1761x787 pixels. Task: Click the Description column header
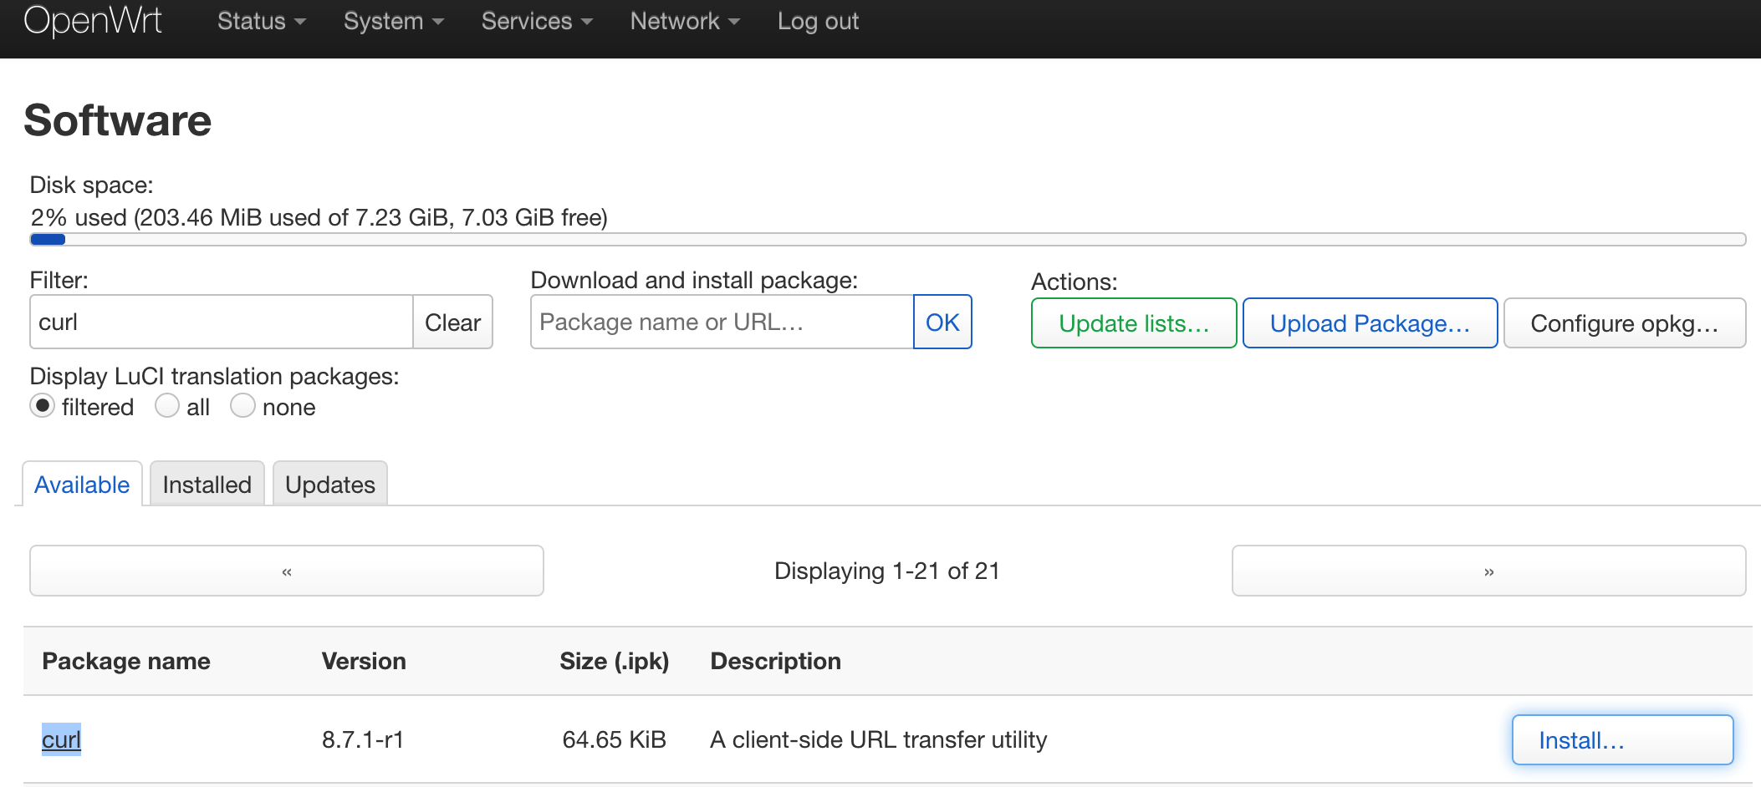click(x=776, y=661)
